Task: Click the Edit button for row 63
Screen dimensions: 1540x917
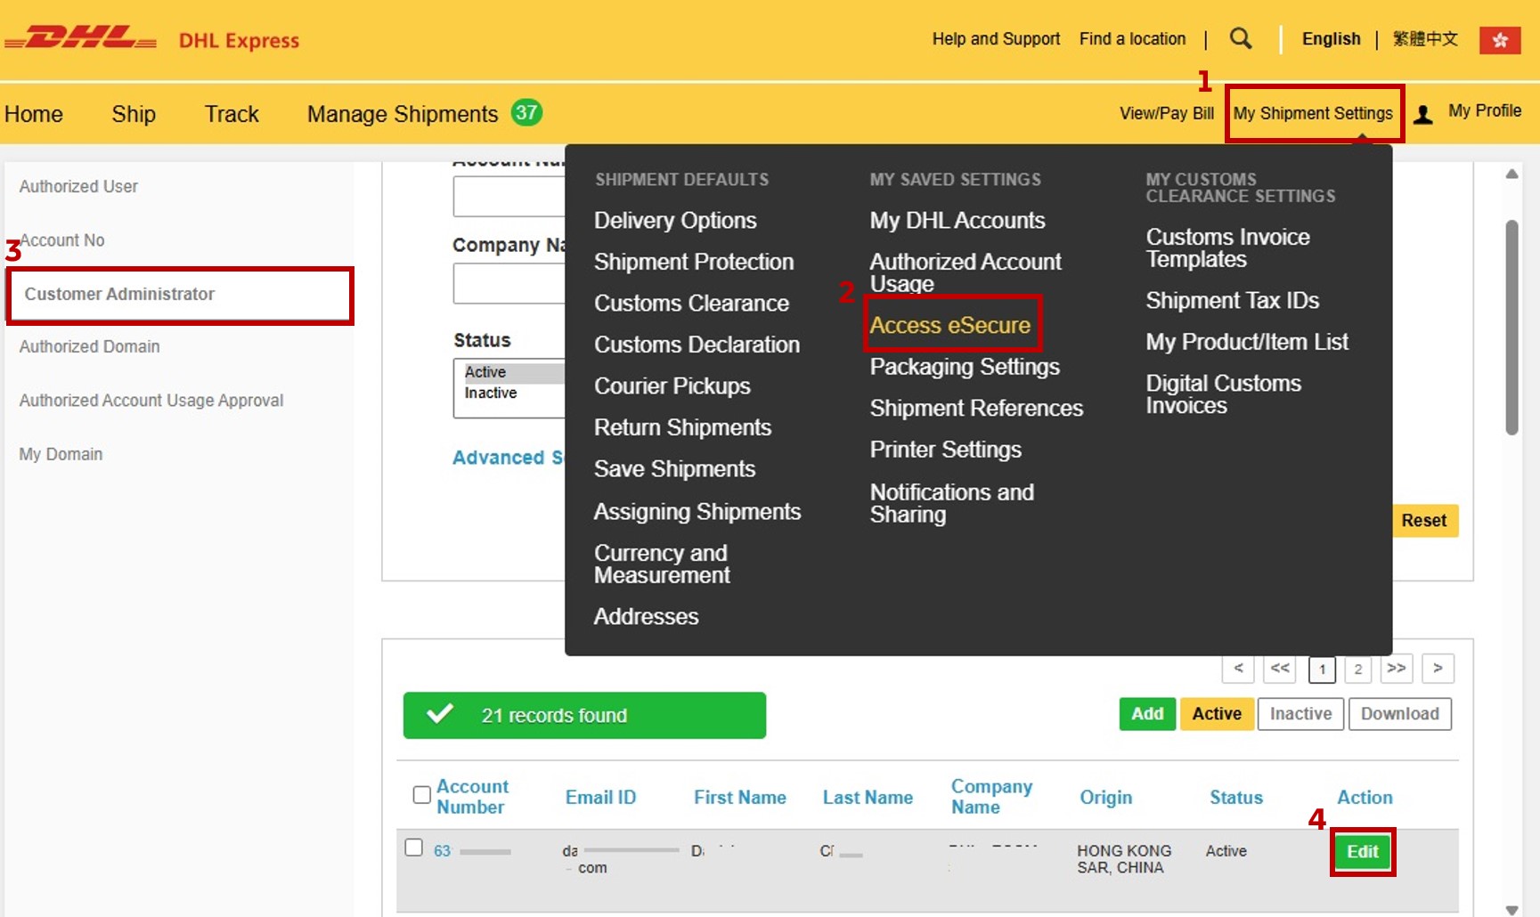Action: click(x=1362, y=852)
